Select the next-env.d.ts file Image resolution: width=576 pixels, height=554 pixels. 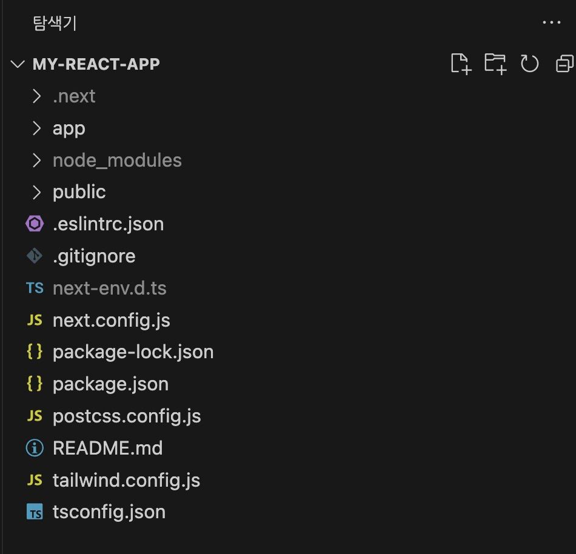tap(109, 288)
